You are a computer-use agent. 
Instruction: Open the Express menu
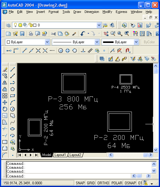click(x=121, y=12)
